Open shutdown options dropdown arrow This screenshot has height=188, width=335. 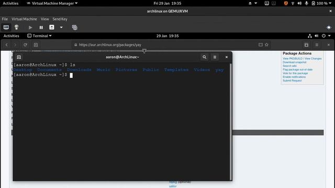tap(61, 28)
